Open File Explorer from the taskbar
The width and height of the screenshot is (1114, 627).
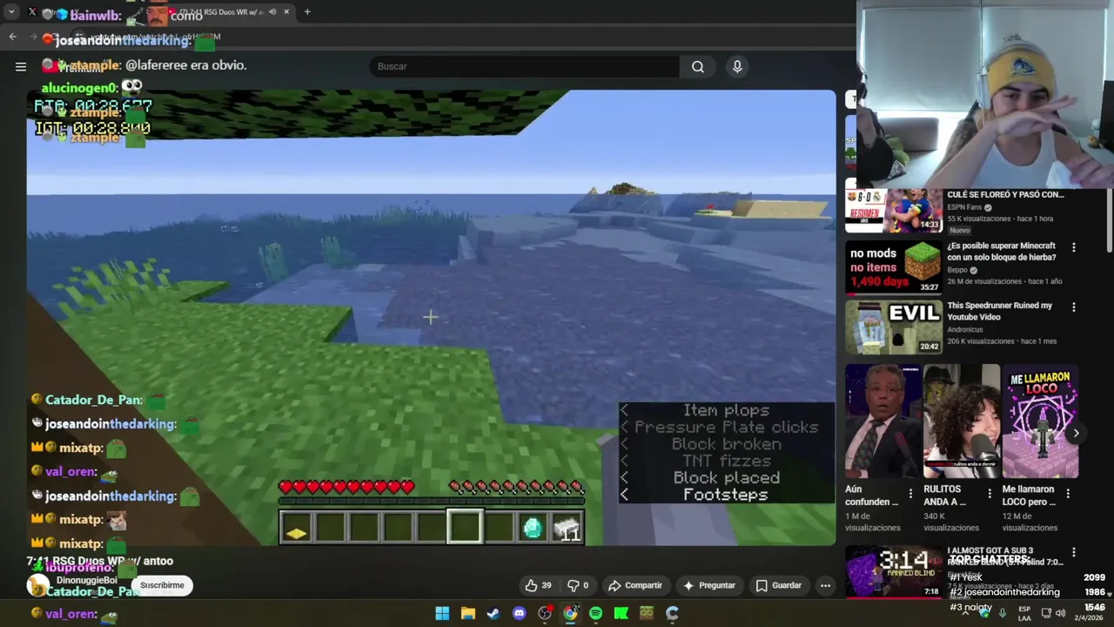(467, 613)
